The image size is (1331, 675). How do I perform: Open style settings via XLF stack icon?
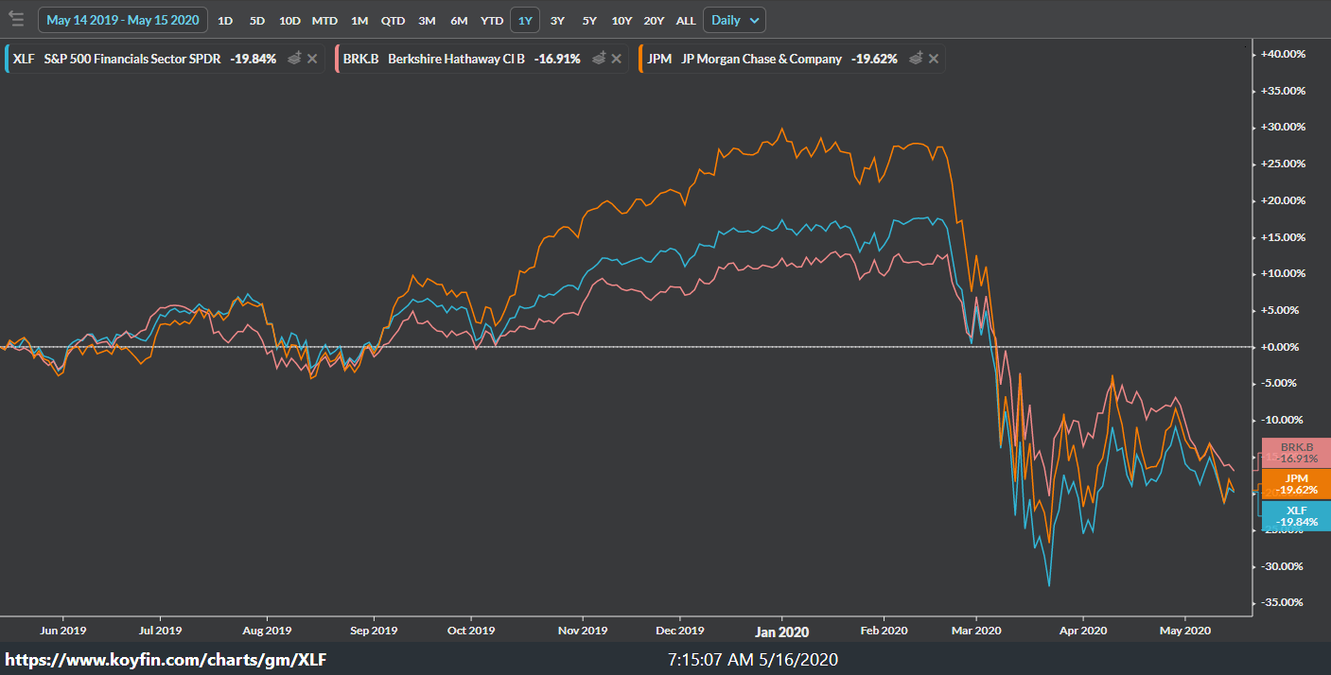(x=296, y=59)
